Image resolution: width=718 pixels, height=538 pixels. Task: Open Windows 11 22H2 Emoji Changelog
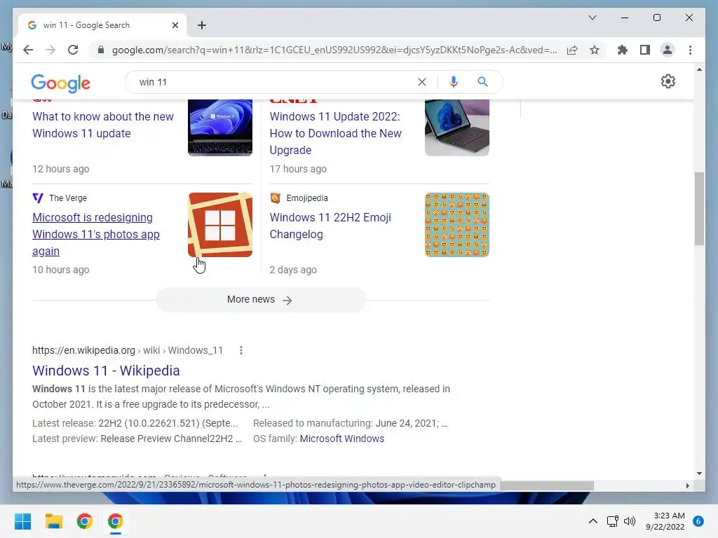pyautogui.click(x=330, y=226)
